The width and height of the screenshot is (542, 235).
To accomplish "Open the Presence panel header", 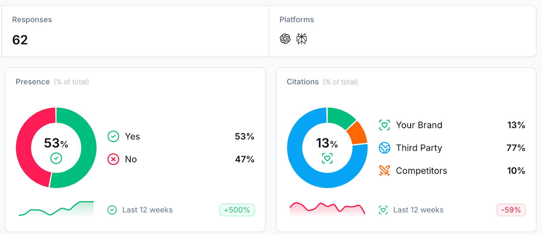I will (33, 81).
